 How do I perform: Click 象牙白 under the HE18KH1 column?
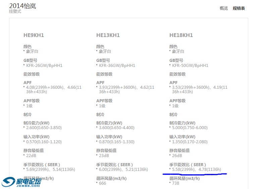pyautogui.click(x=178, y=51)
